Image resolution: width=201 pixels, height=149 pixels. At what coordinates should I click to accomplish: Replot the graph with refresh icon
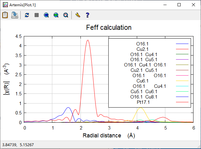27,15
